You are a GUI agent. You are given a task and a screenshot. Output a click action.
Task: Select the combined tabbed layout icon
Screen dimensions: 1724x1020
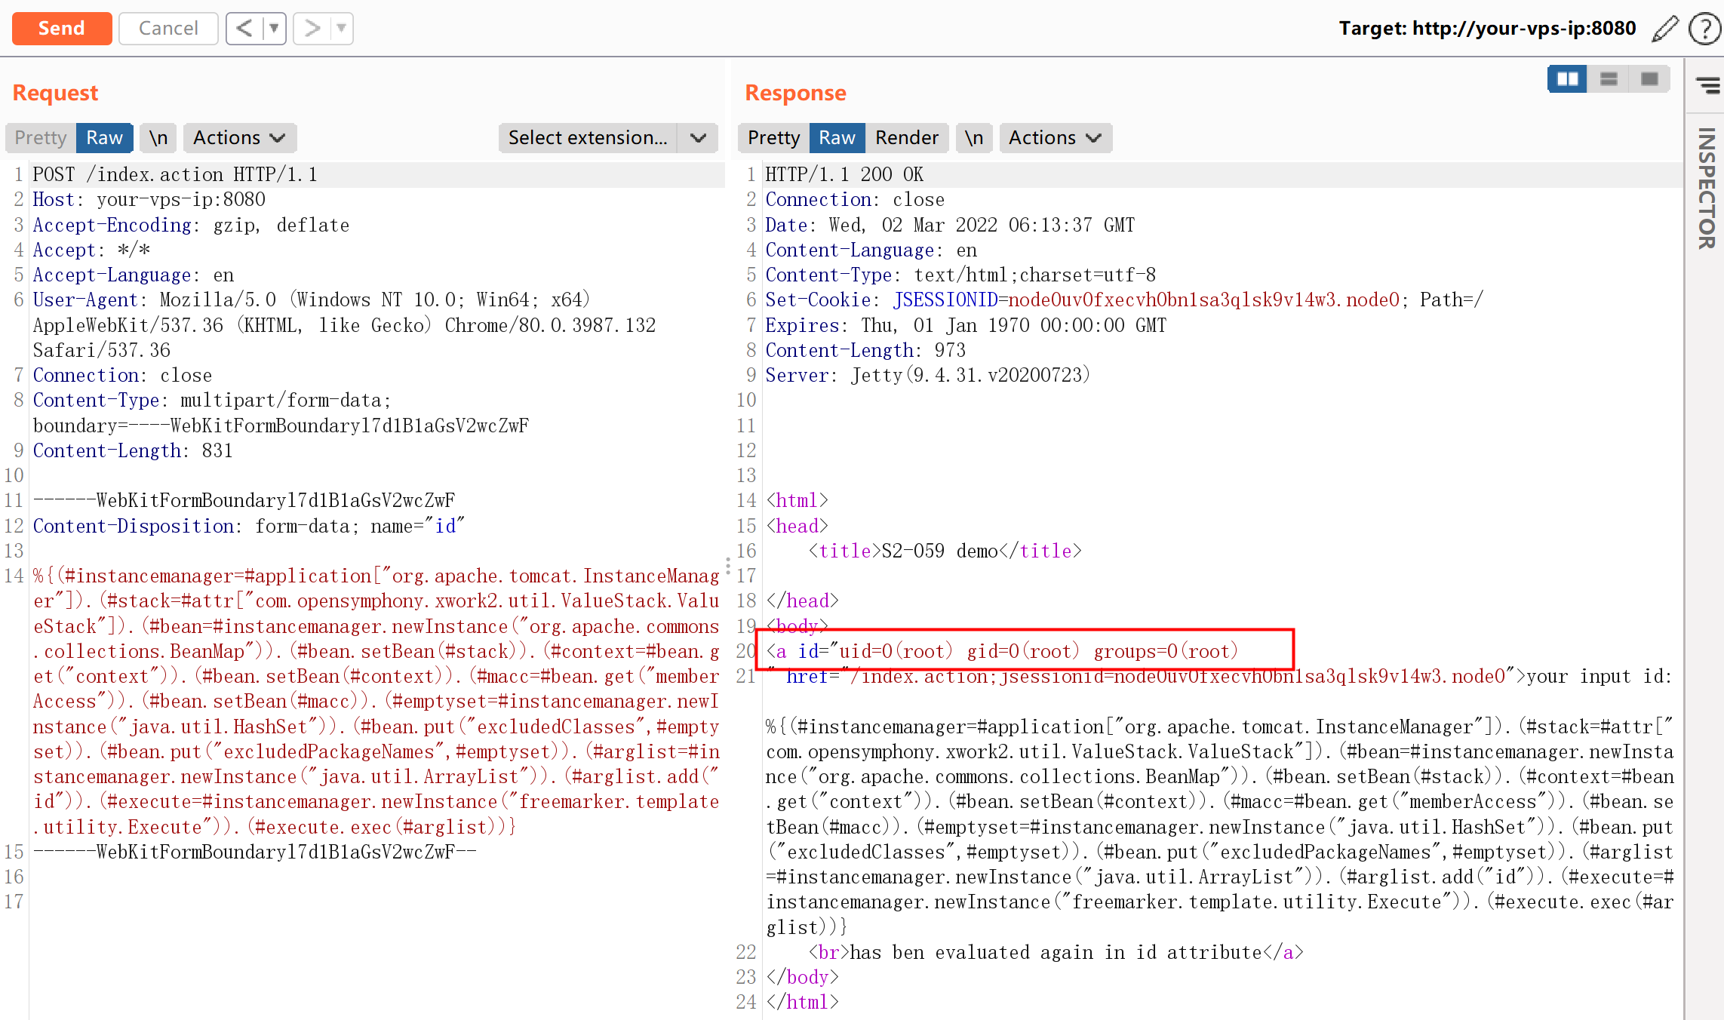coord(1649,79)
